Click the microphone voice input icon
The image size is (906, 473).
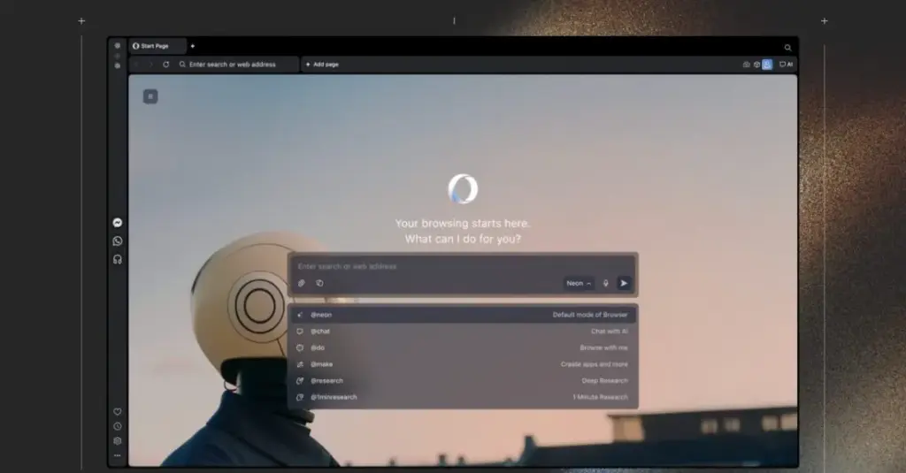click(606, 283)
